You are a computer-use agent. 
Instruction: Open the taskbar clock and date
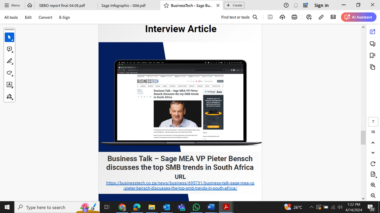pos(354,207)
